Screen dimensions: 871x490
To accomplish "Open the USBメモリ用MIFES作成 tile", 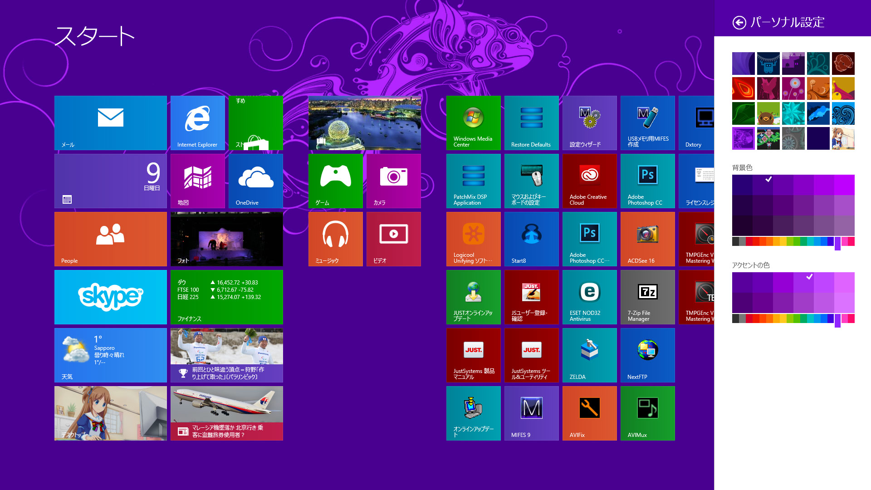I will [648, 123].
